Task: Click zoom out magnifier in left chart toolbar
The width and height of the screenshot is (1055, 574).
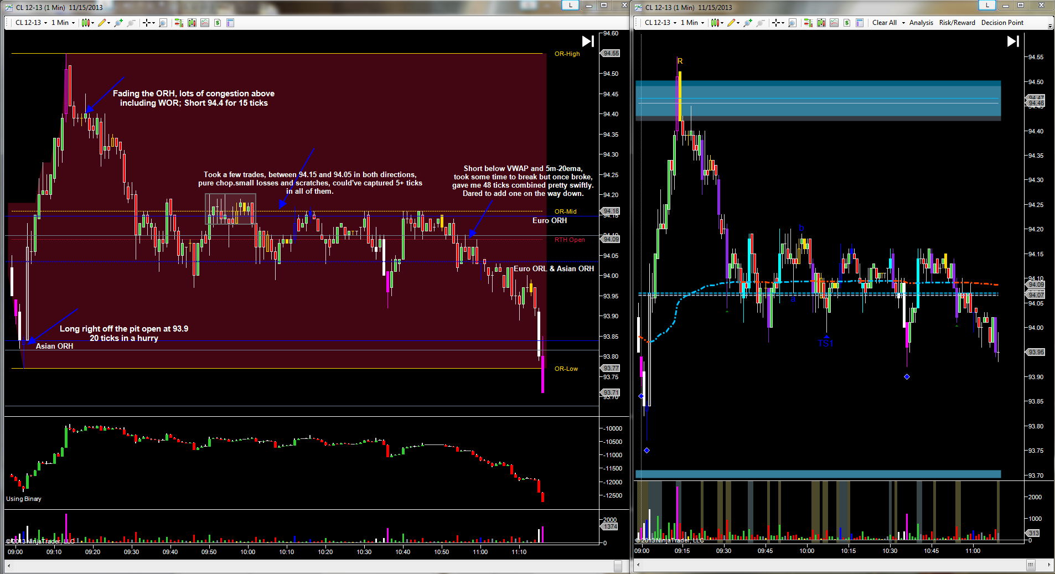Action: click(131, 23)
